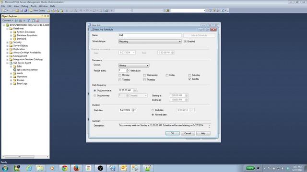Expand the Security folder
Viewport: 307px width, 172px height.
click(x=8, y=43)
